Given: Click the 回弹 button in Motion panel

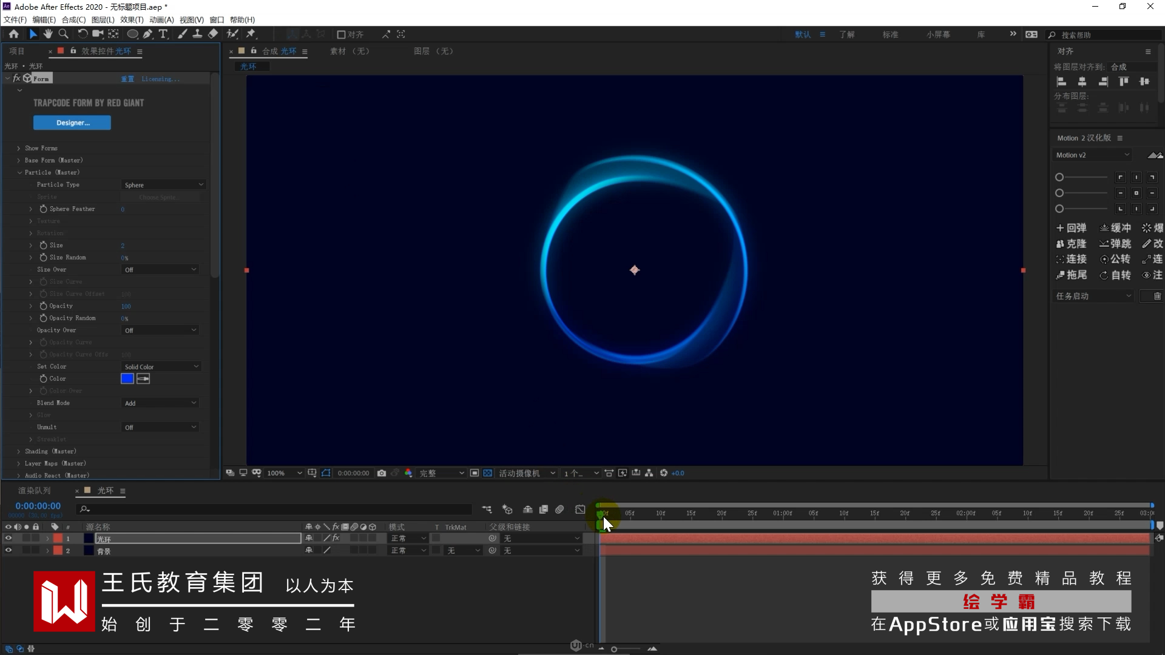Looking at the screenshot, I should [1072, 228].
